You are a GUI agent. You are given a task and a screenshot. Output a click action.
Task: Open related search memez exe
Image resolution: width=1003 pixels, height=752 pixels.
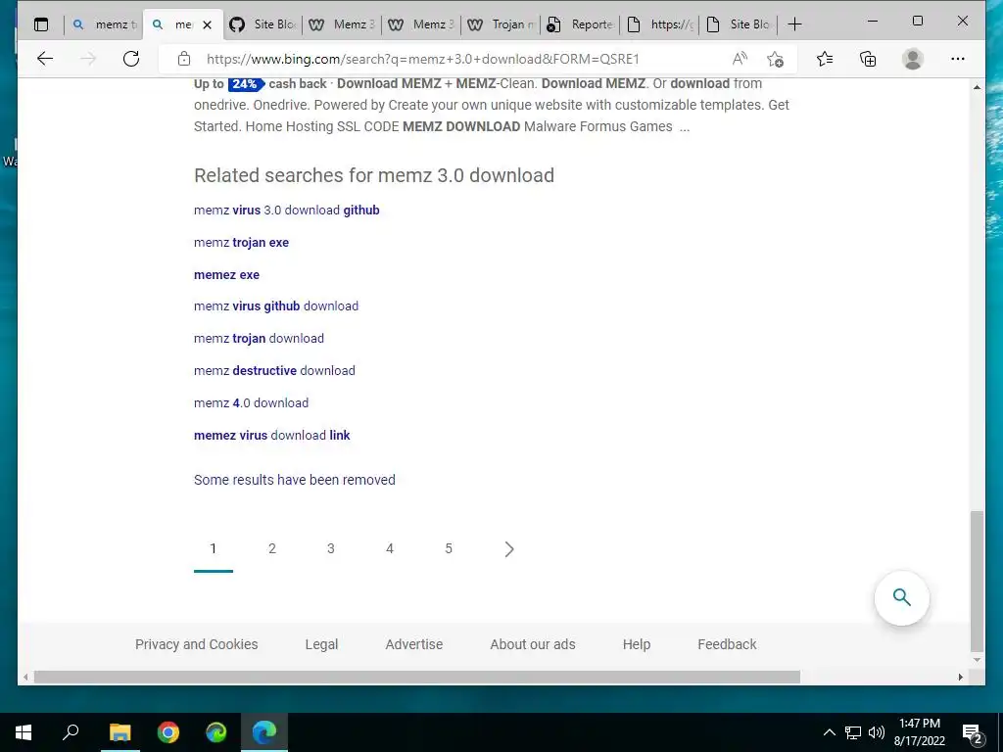coord(226,275)
